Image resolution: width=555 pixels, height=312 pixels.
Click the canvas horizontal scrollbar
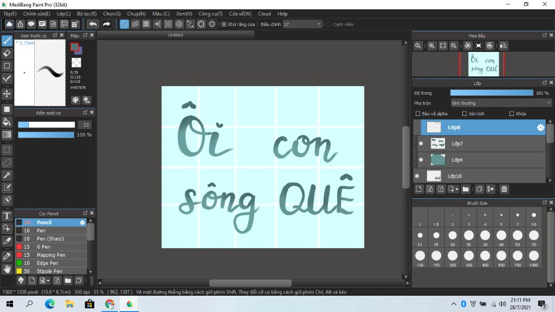click(x=250, y=283)
